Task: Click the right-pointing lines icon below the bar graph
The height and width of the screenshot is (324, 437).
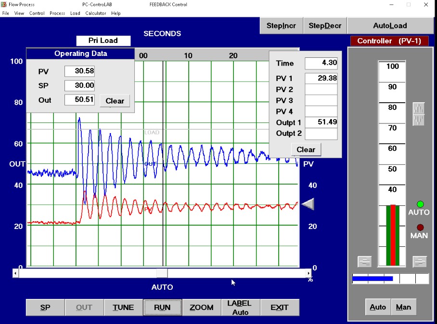Action: [420, 261]
